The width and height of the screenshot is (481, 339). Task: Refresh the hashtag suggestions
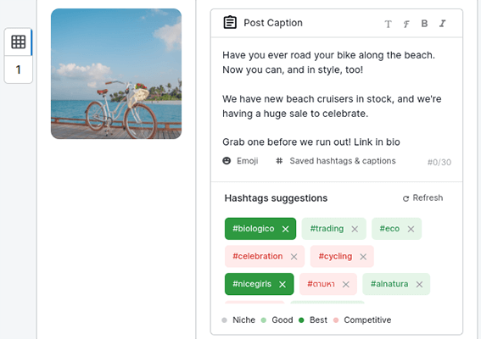click(x=422, y=198)
